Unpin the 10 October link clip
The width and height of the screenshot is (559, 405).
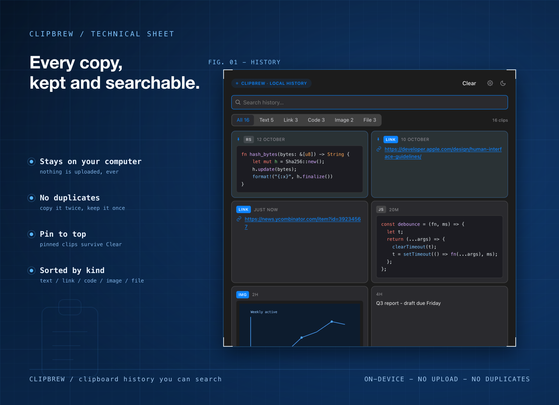tap(378, 139)
